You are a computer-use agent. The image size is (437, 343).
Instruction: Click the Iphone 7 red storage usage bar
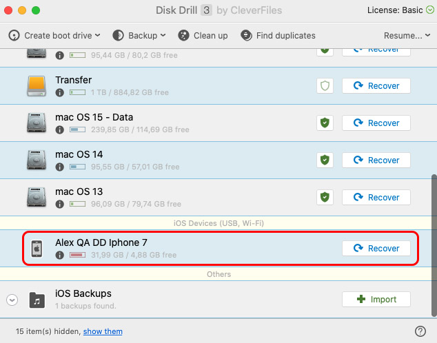pos(77,255)
